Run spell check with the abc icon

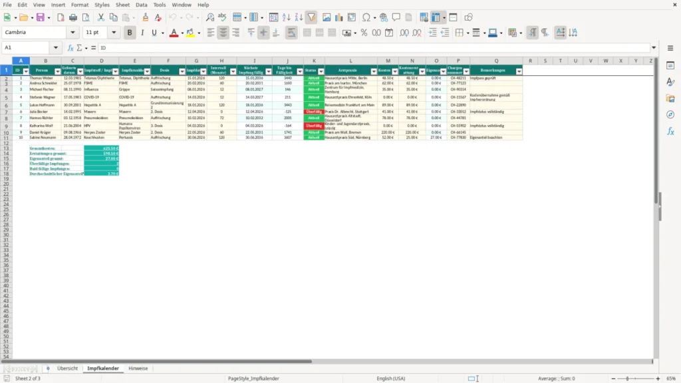[x=222, y=17]
